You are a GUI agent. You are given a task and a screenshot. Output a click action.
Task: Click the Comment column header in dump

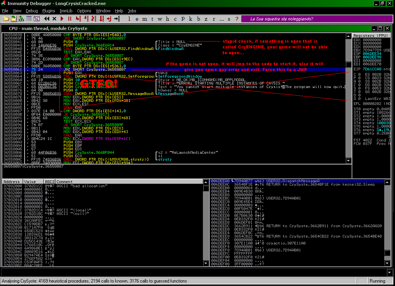(129, 181)
